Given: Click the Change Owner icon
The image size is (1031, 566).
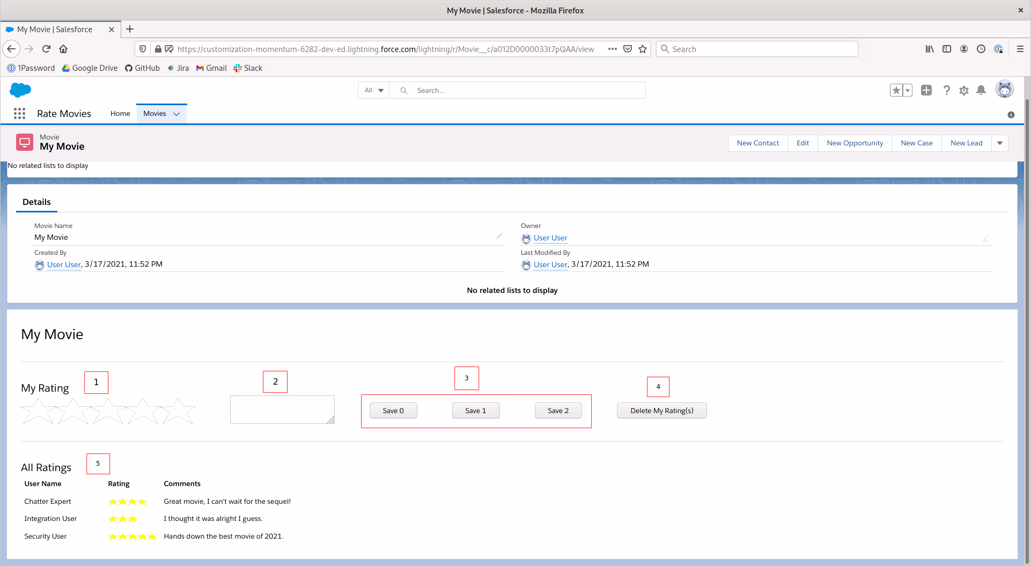Looking at the screenshot, I should [986, 238].
